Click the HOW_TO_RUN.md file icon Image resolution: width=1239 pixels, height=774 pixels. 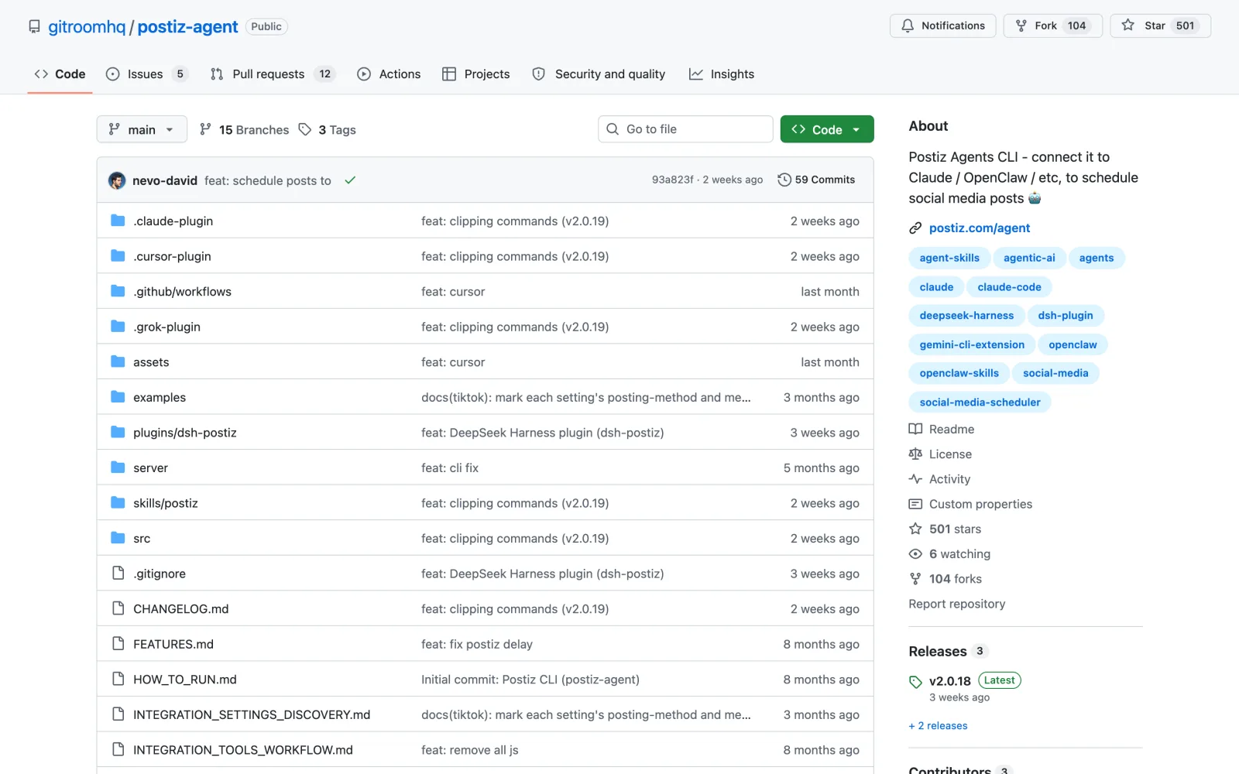click(118, 679)
